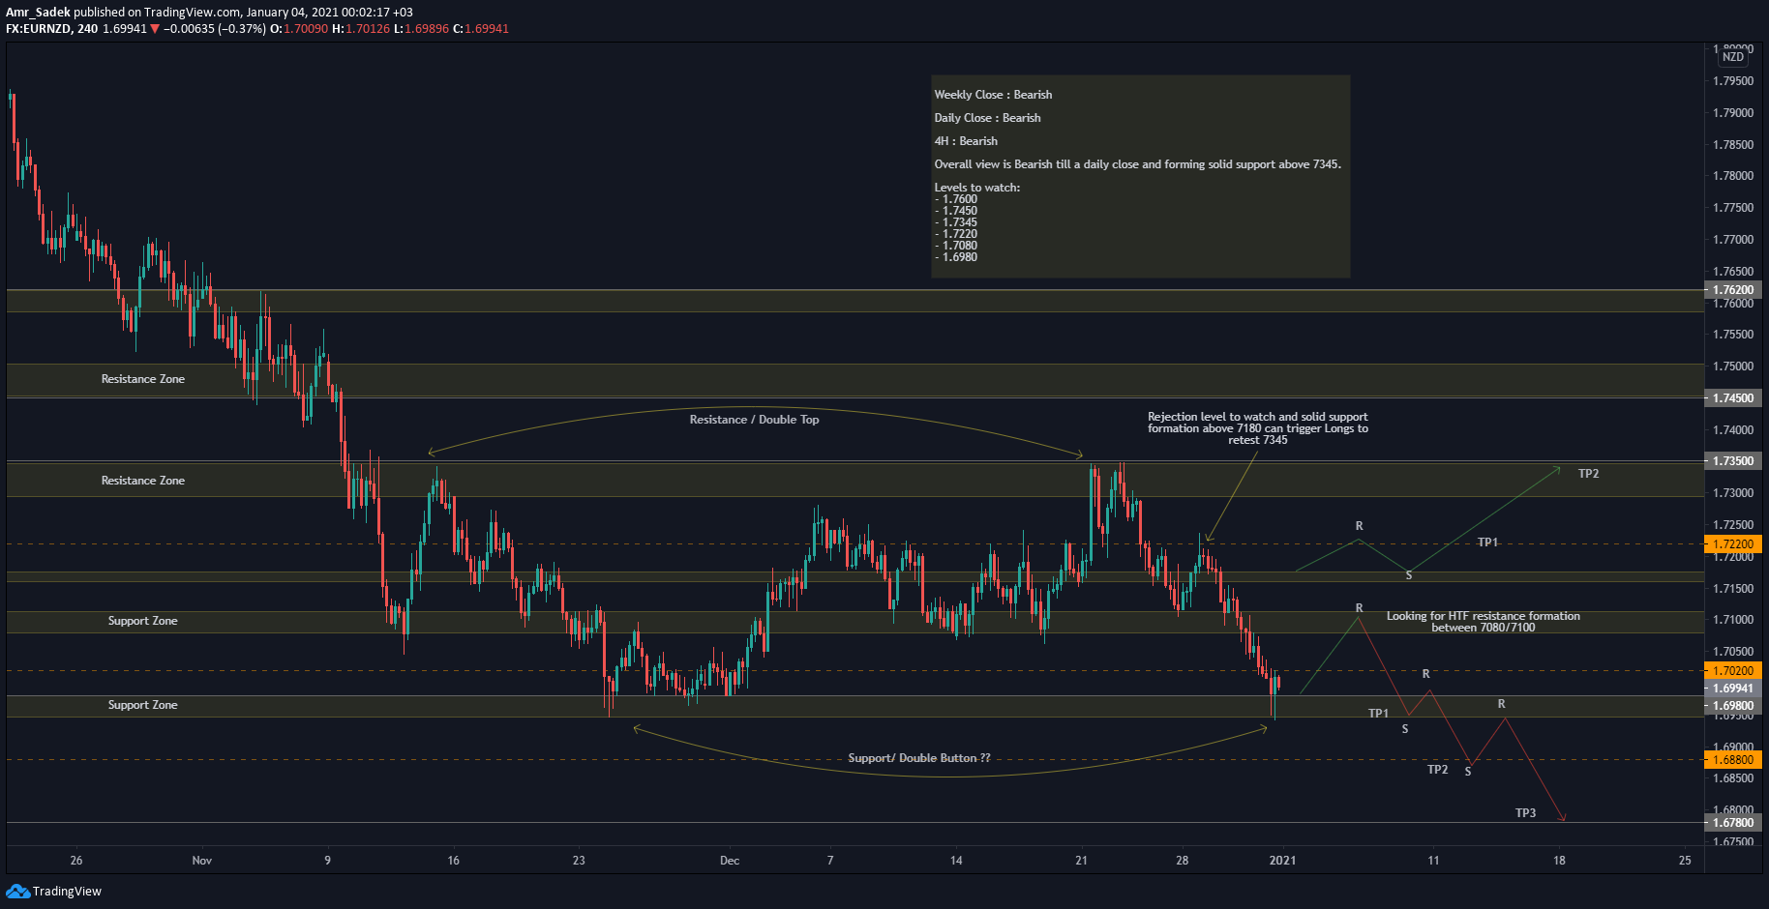Screen dimensions: 1769x909
Task: Click the 1.74000 tick on the price axis
Action: click(x=1733, y=430)
